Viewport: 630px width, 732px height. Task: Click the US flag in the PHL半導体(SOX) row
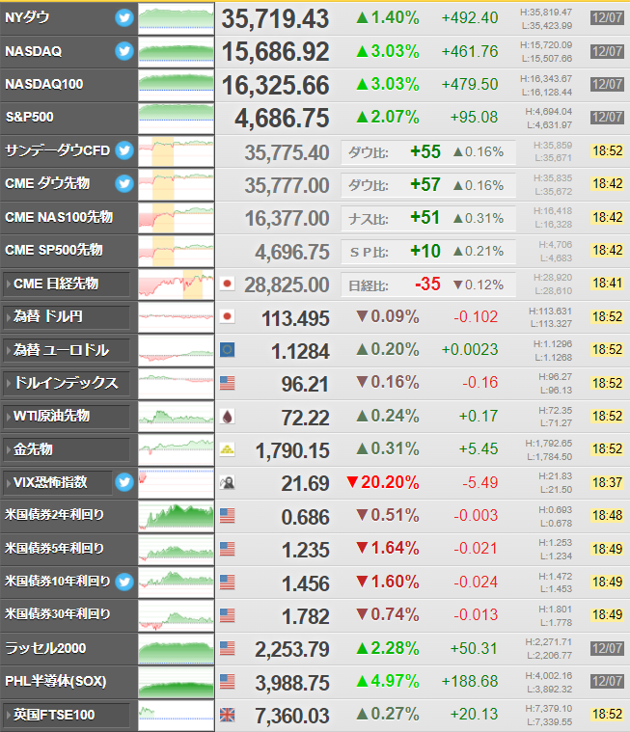228,681
